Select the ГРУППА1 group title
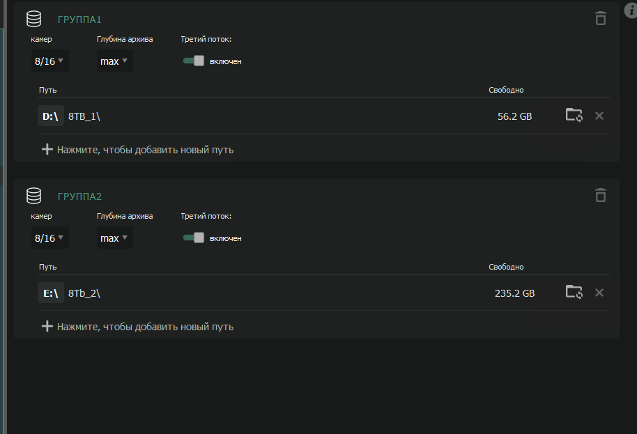The width and height of the screenshot is (637, 434). 79,20
